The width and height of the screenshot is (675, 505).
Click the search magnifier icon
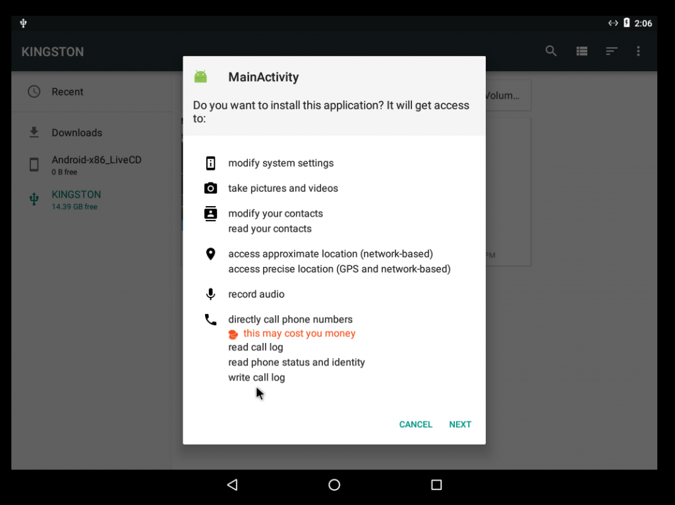click(550, 51)
